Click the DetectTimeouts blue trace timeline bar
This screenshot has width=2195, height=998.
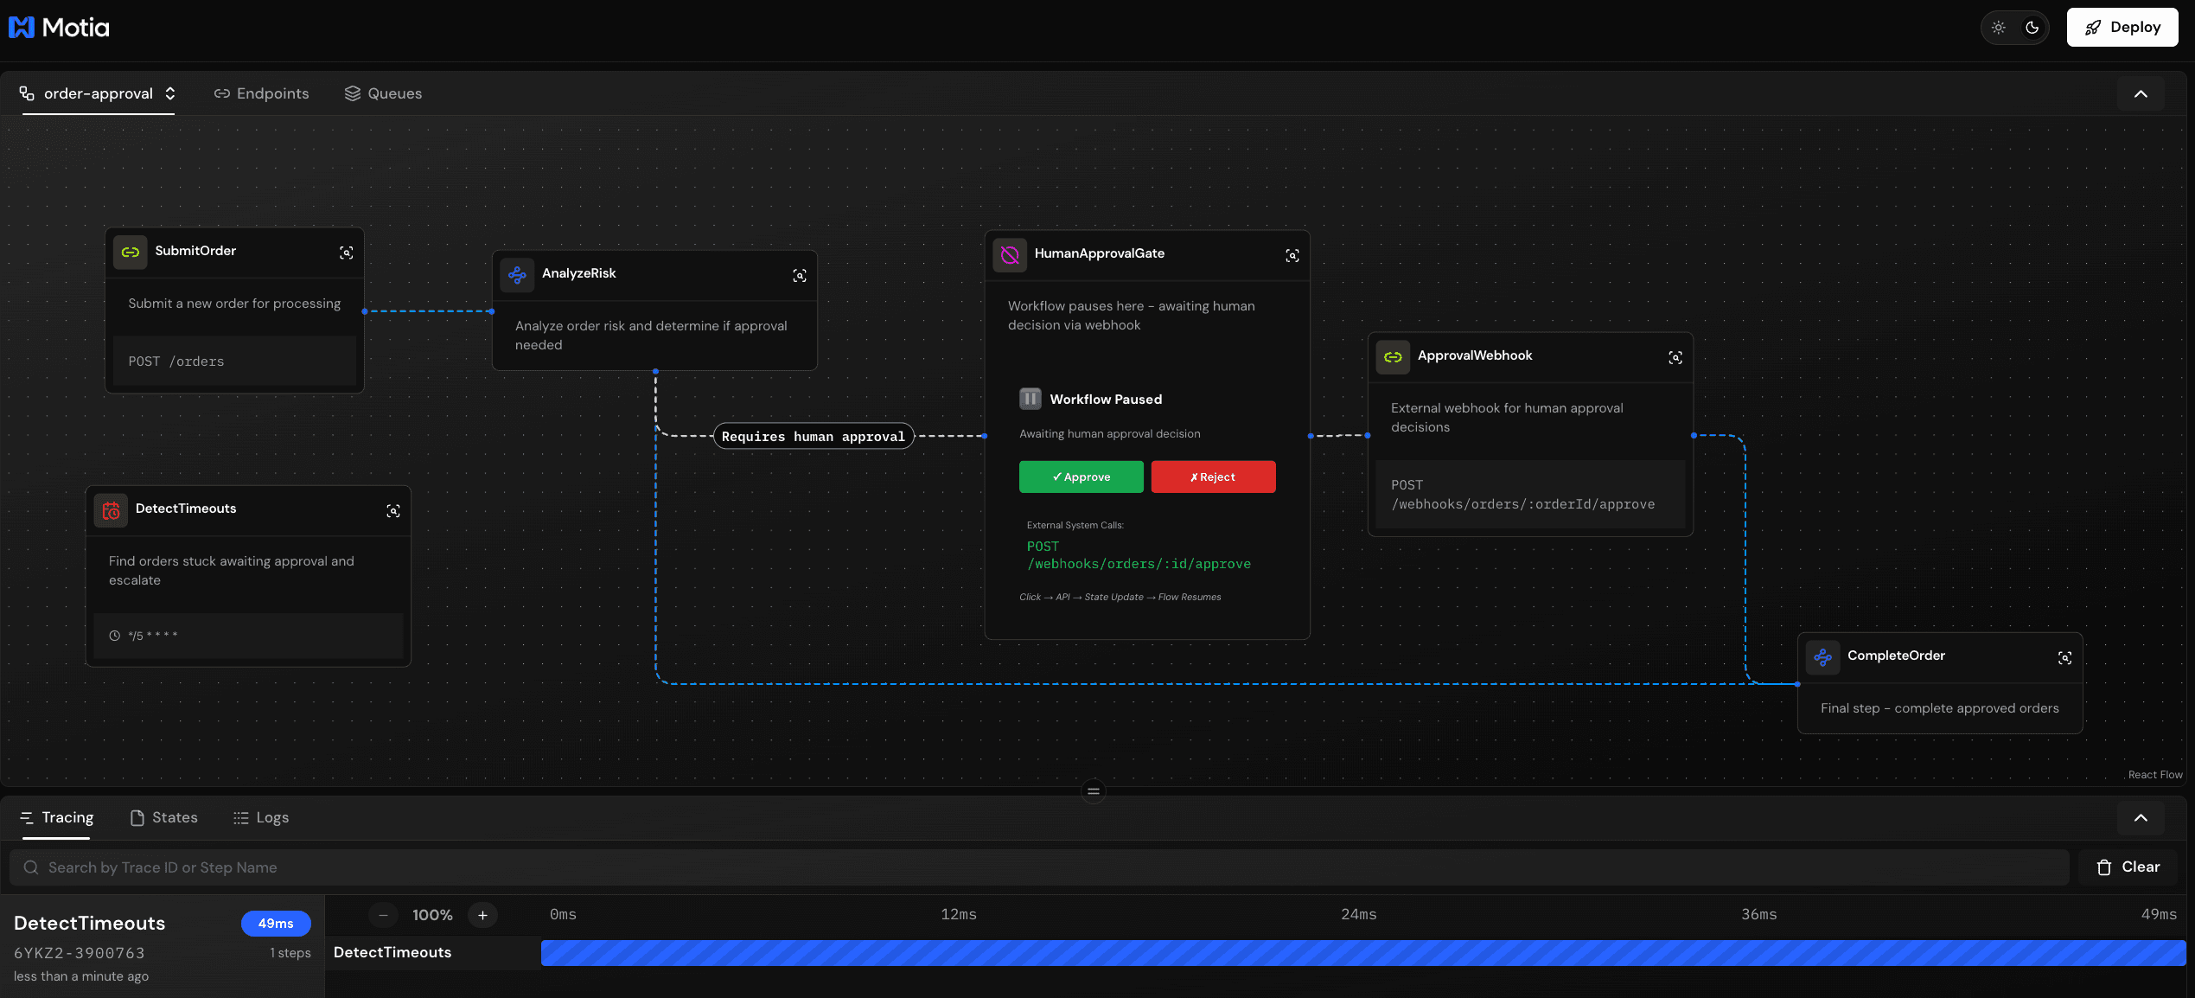(1362, 953)
